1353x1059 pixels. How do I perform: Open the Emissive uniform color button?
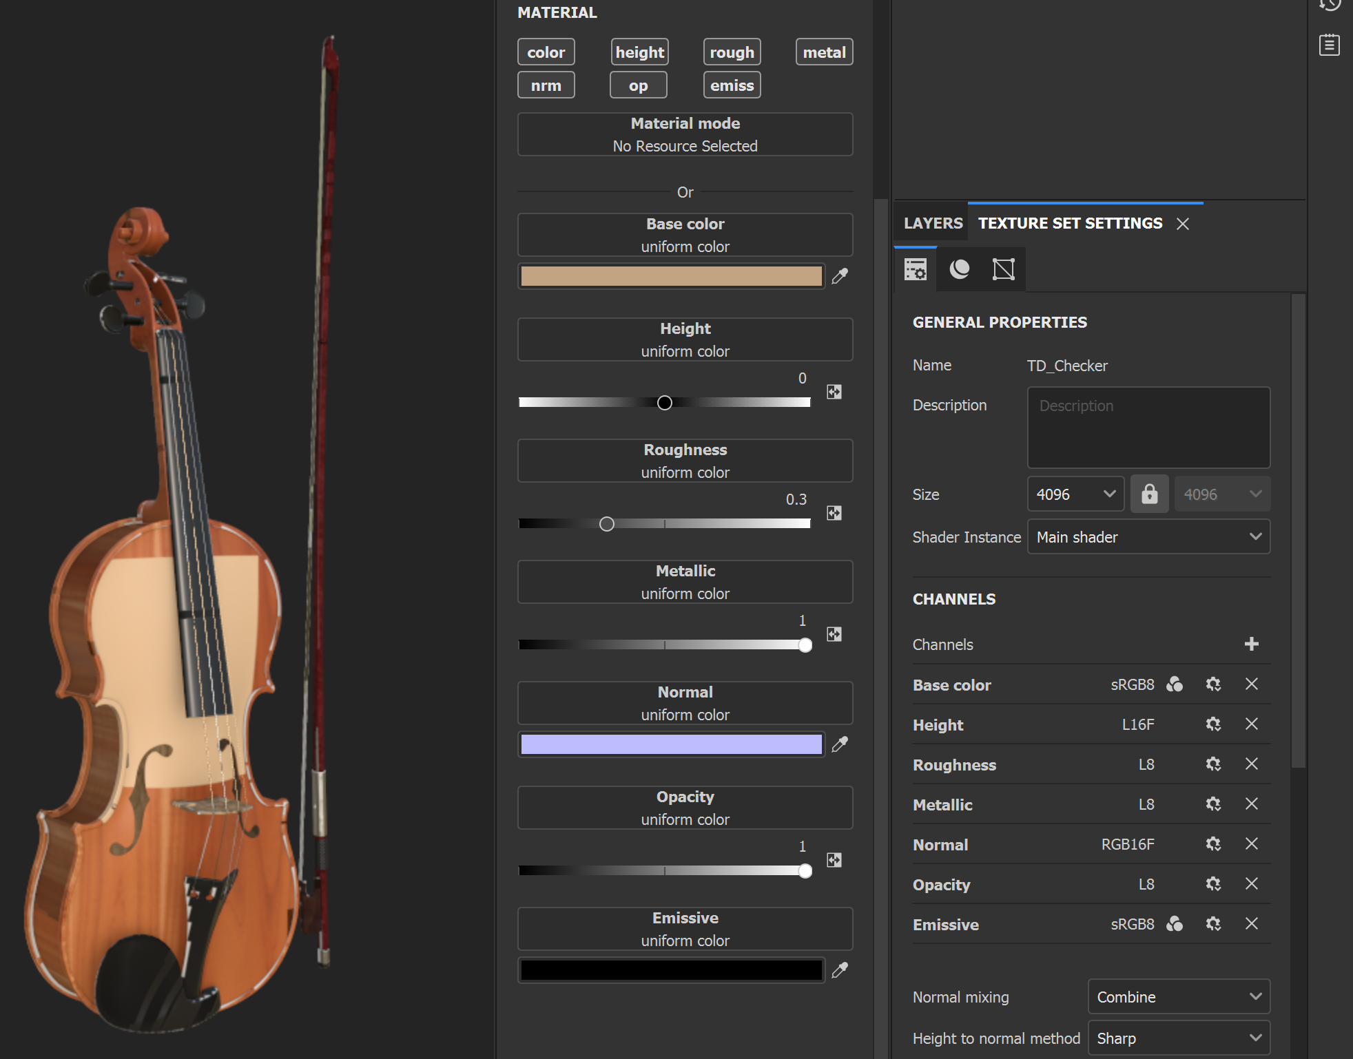point(685,929)
